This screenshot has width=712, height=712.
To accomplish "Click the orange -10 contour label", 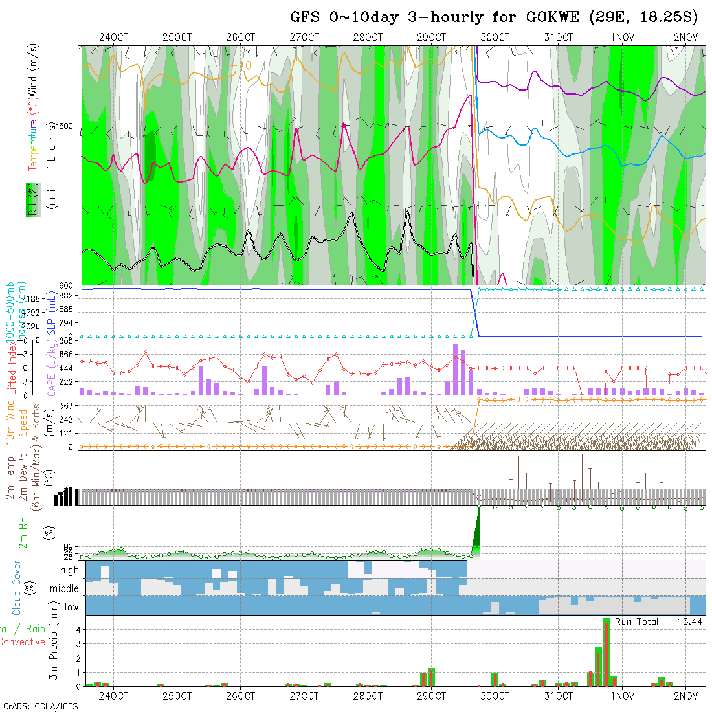I will pos(243,66).
